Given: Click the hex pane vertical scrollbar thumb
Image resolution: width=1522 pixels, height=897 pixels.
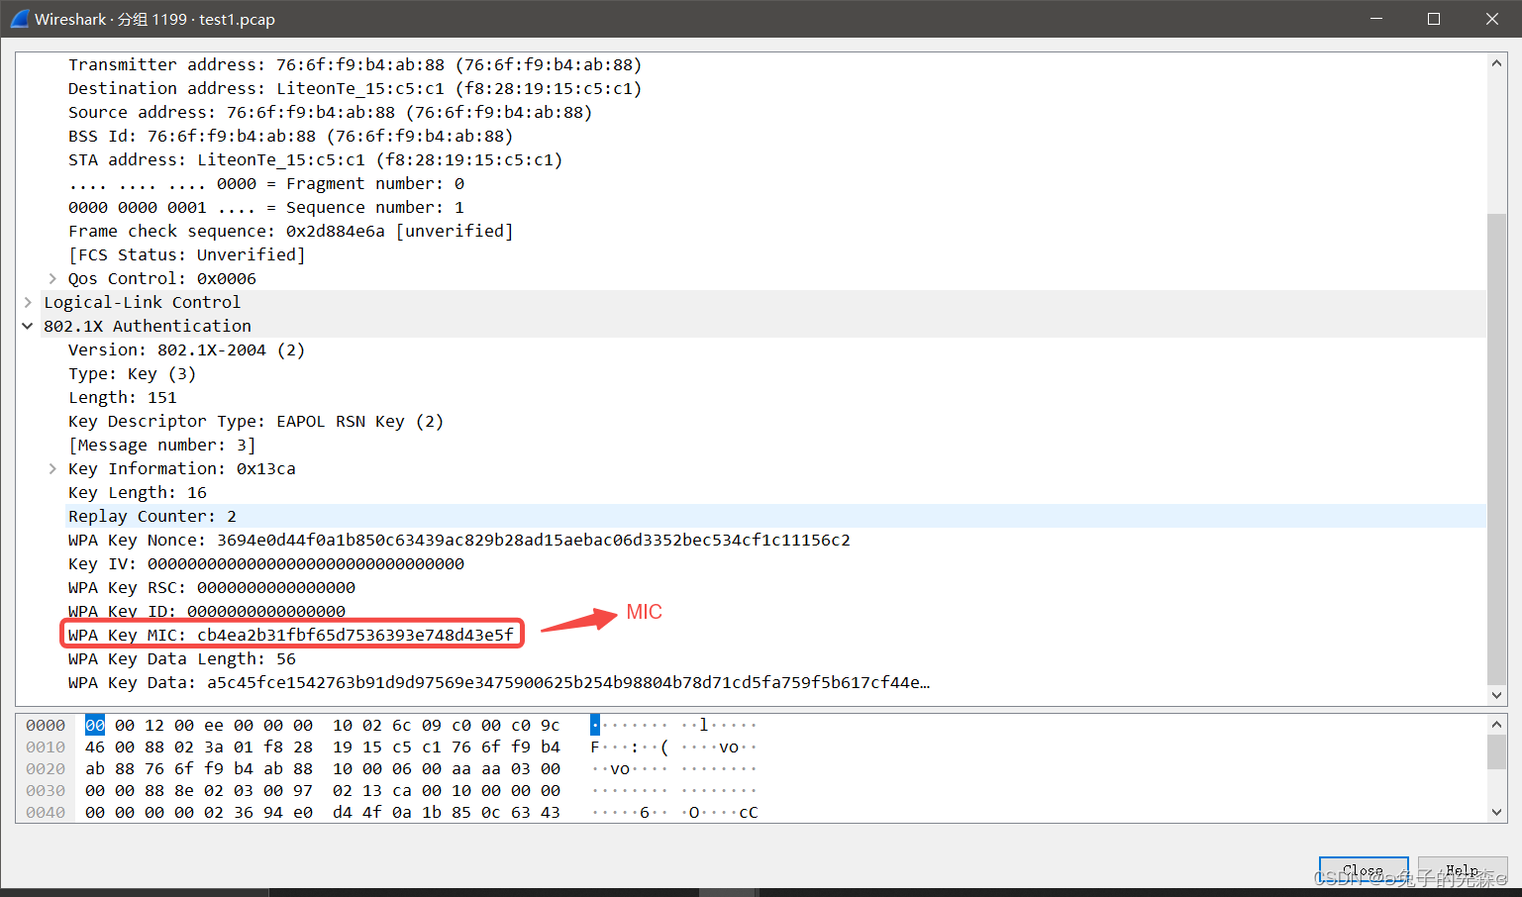Looking at the screenshot, I should [1496, 752].
